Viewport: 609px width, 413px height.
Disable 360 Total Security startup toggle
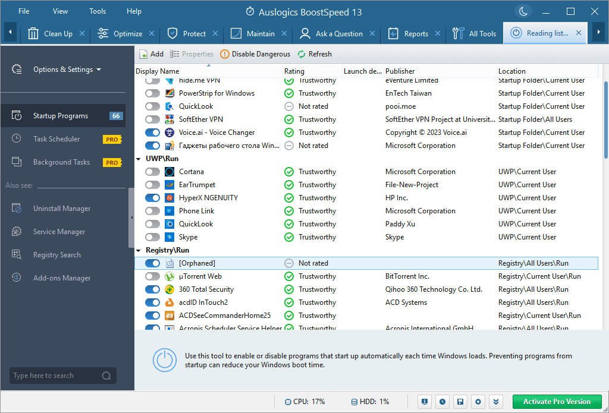tap(153, 289)
